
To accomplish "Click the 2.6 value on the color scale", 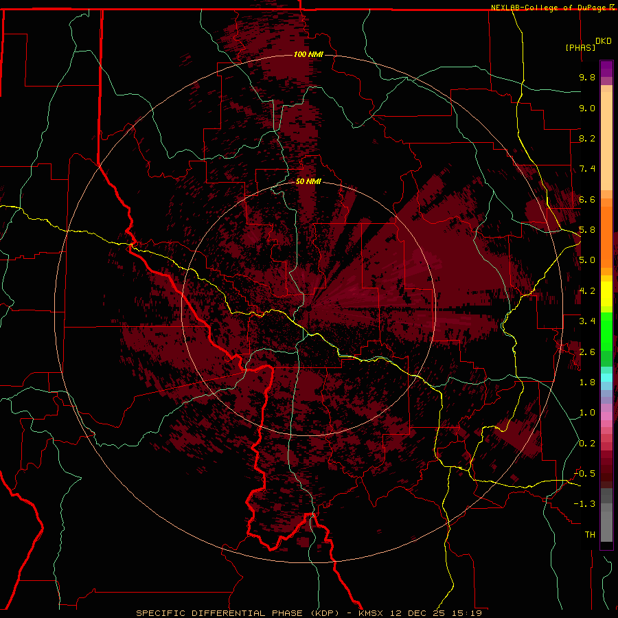I will [587, 352].
